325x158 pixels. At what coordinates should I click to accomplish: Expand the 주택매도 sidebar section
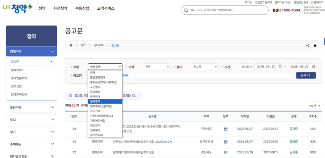[x=32, y=144]
